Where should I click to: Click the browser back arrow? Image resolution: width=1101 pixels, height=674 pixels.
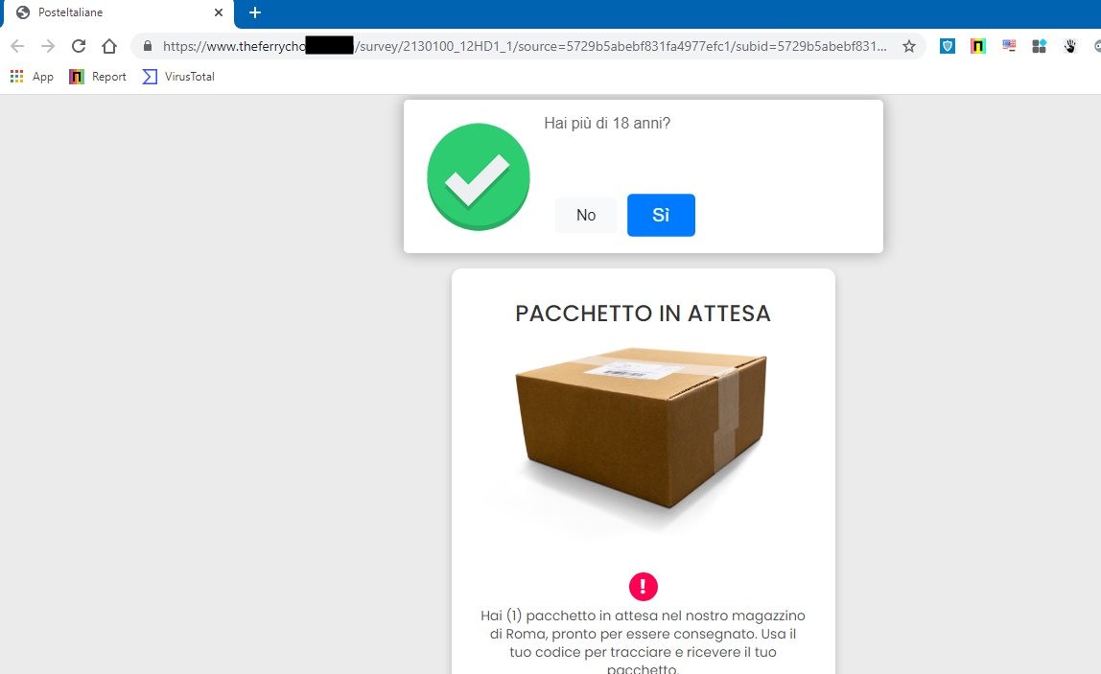tap(17, 46)
